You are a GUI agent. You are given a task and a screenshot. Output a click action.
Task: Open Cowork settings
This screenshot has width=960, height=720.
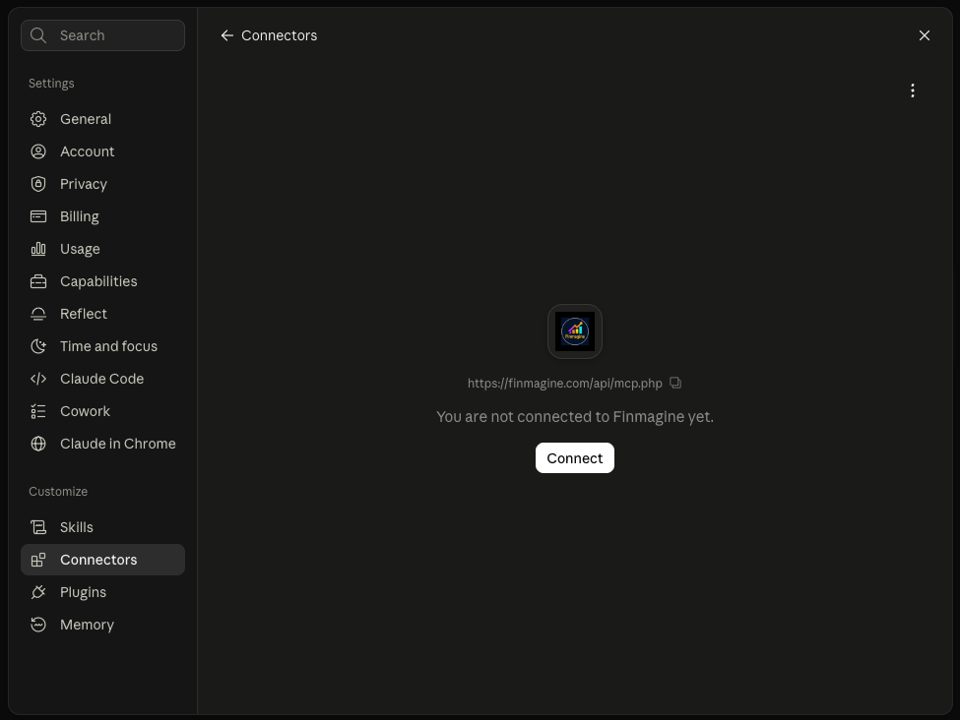[x=102, y=411]
